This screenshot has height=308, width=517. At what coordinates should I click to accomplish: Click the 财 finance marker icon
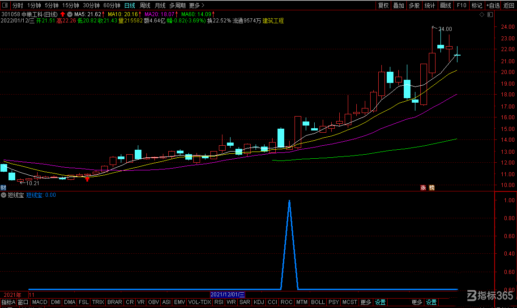point(3,187)
